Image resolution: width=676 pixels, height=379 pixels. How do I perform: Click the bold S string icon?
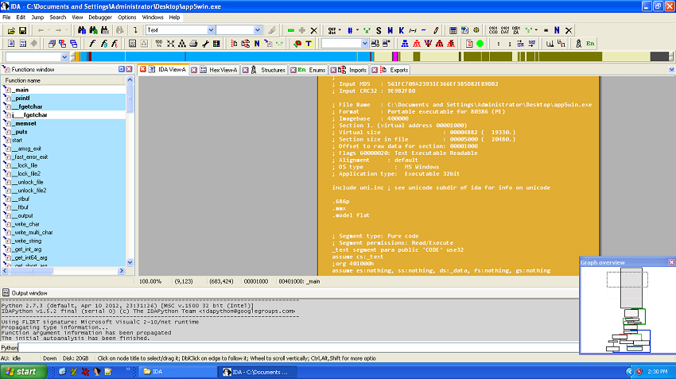point(379,30)
